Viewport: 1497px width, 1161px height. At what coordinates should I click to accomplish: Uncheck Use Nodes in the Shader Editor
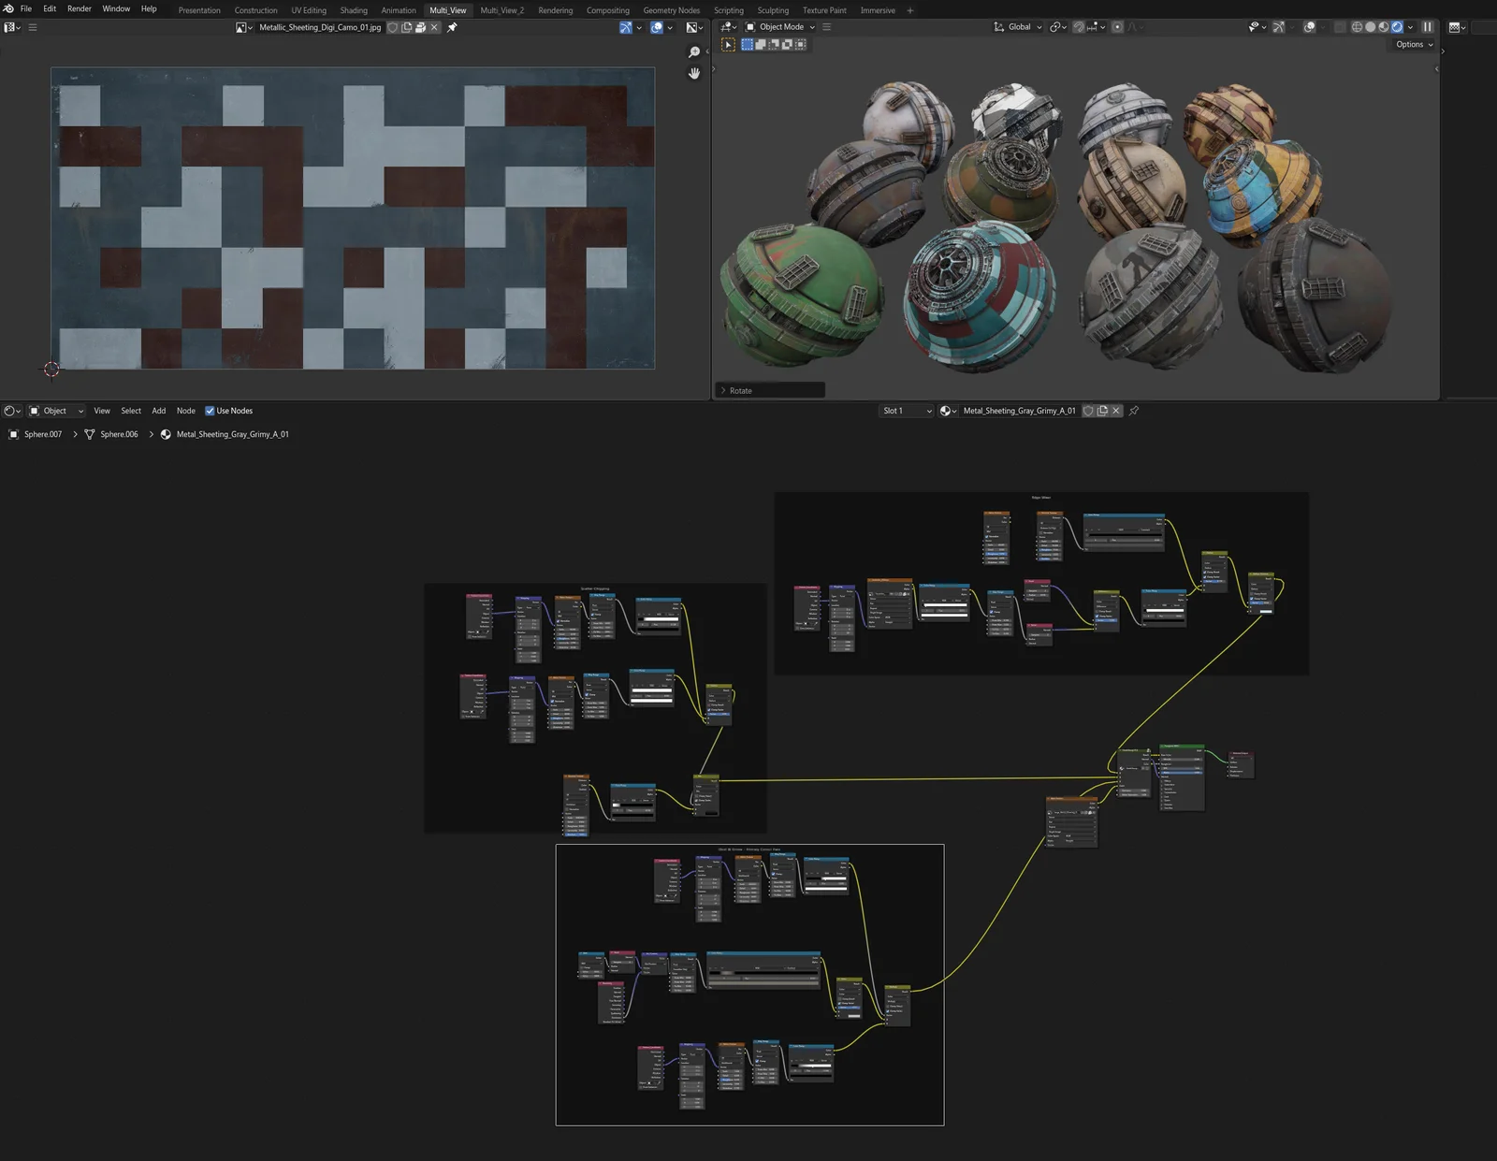(x=209, y=411)
